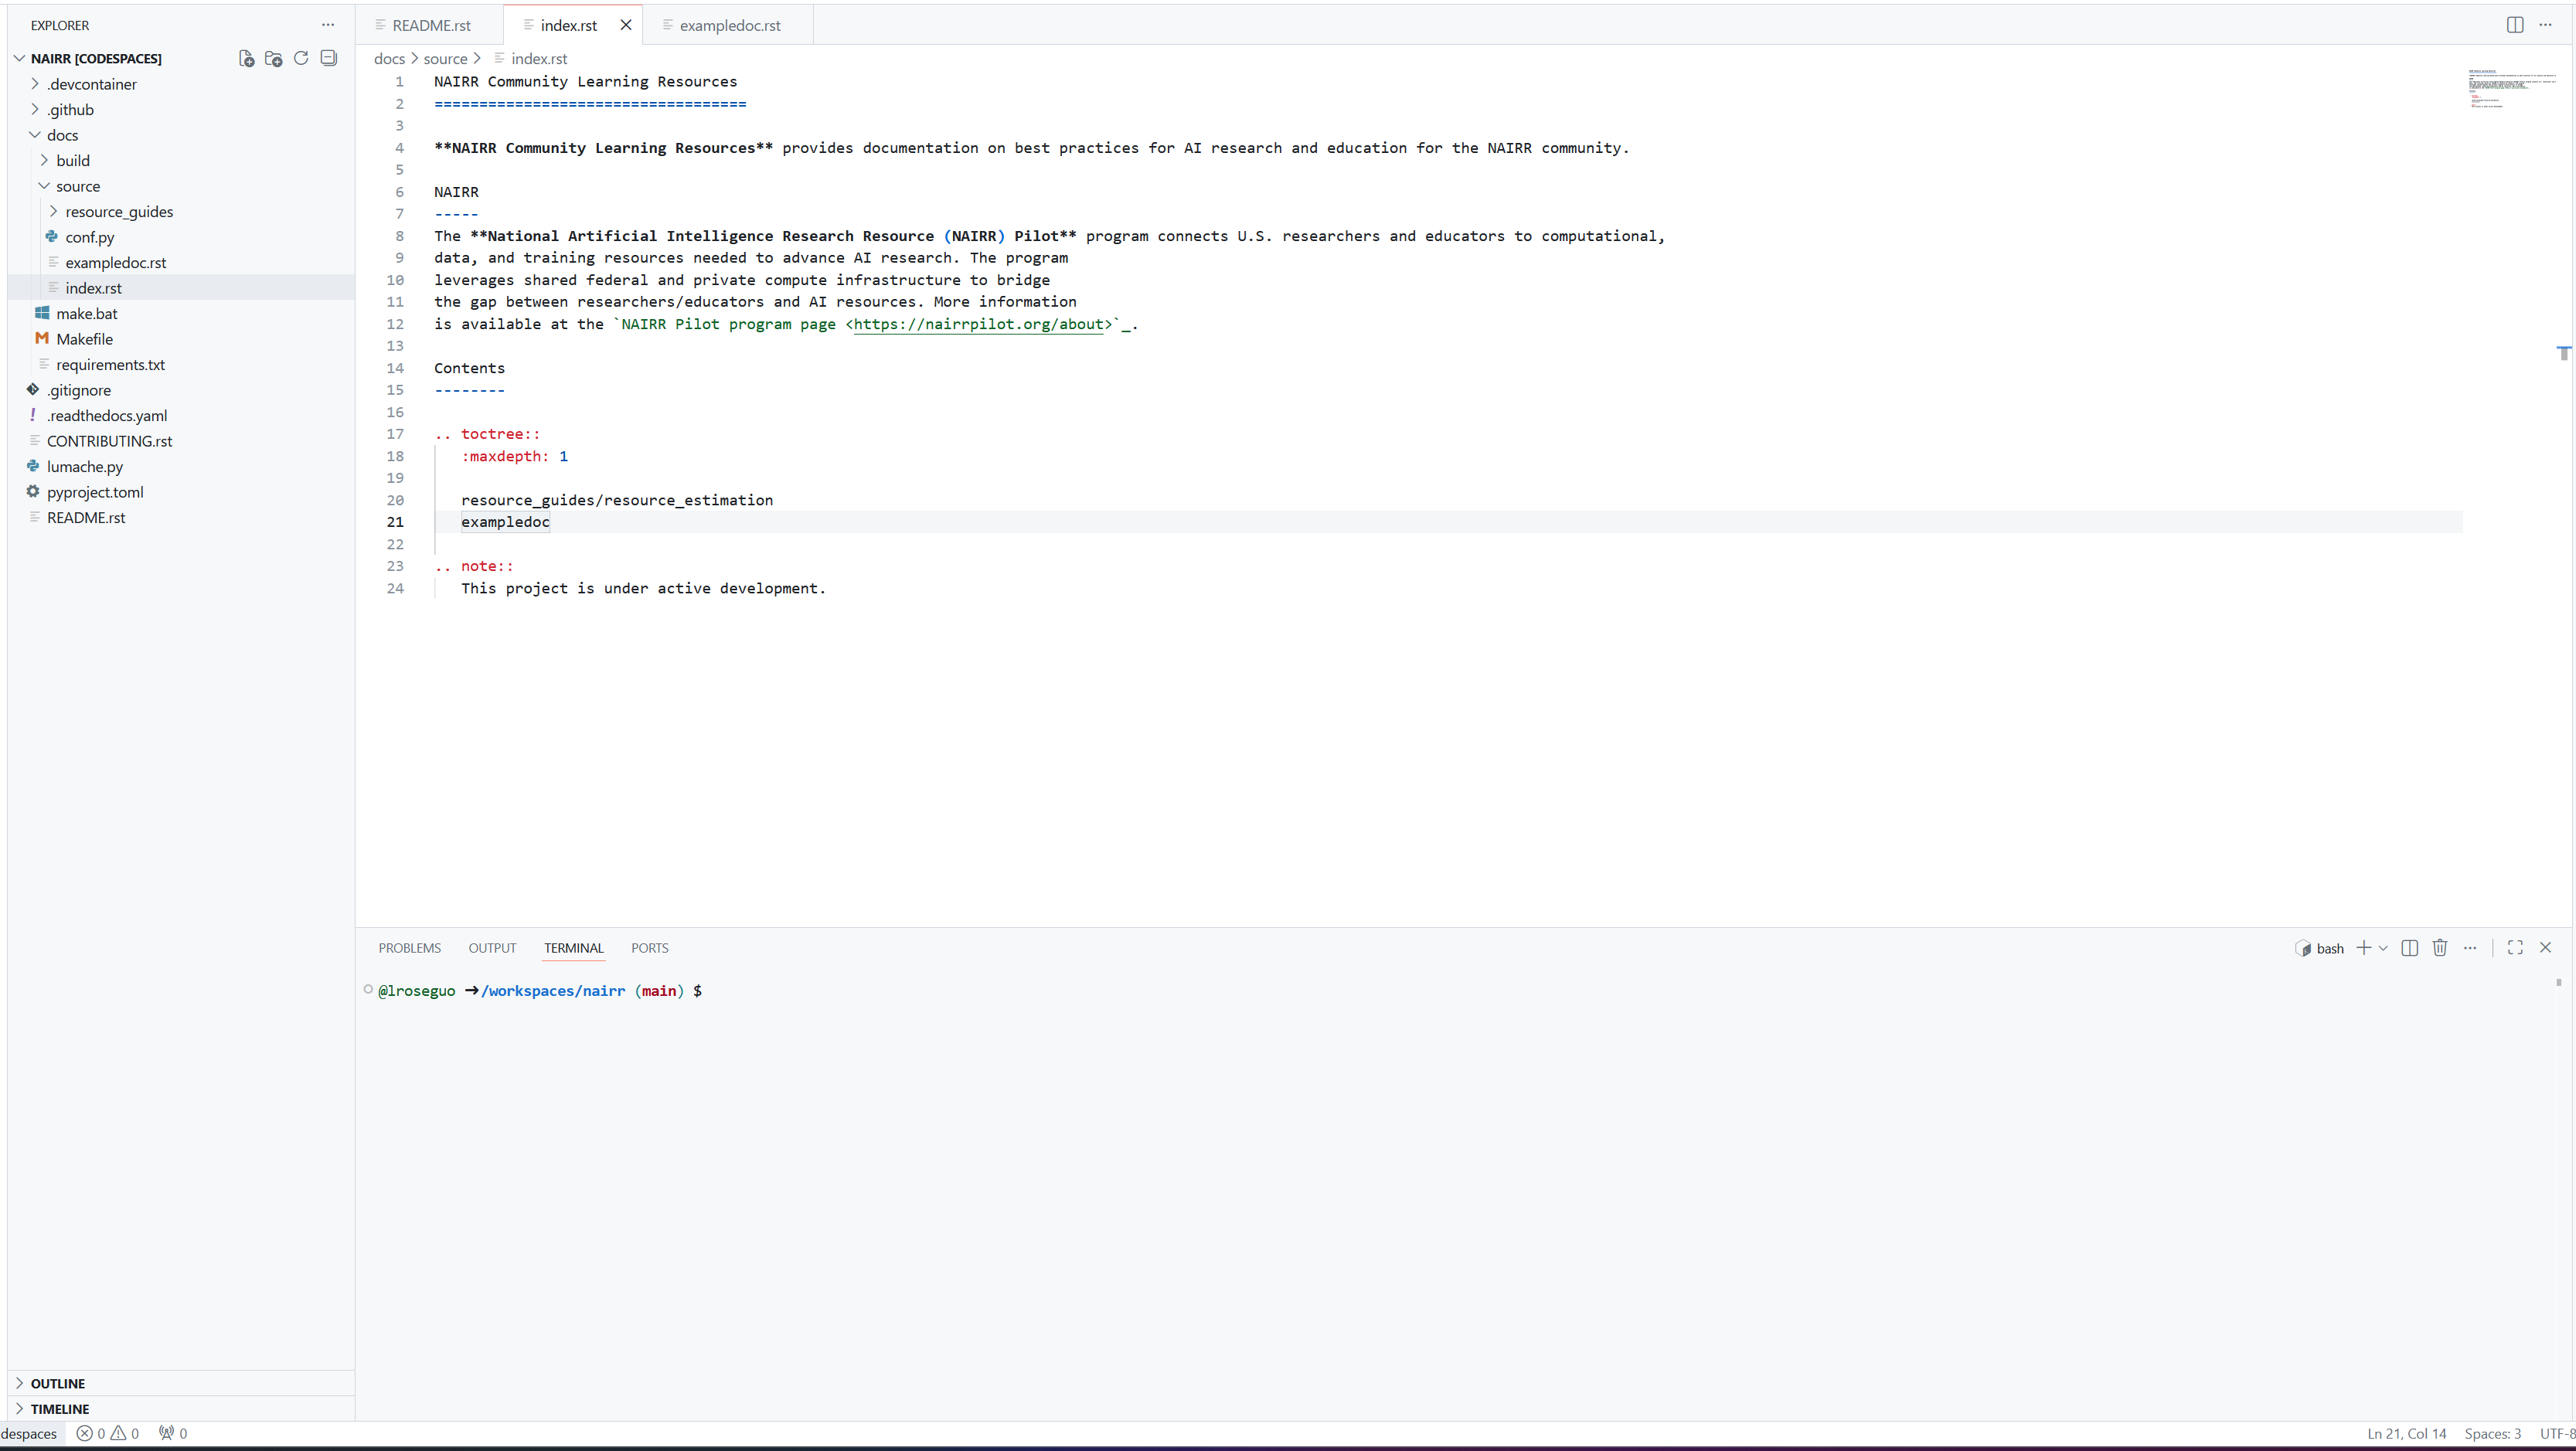This screenshot has width=2576, height=1451.
Task: Click the '.. toctree::' directive text
Action: 487,434
